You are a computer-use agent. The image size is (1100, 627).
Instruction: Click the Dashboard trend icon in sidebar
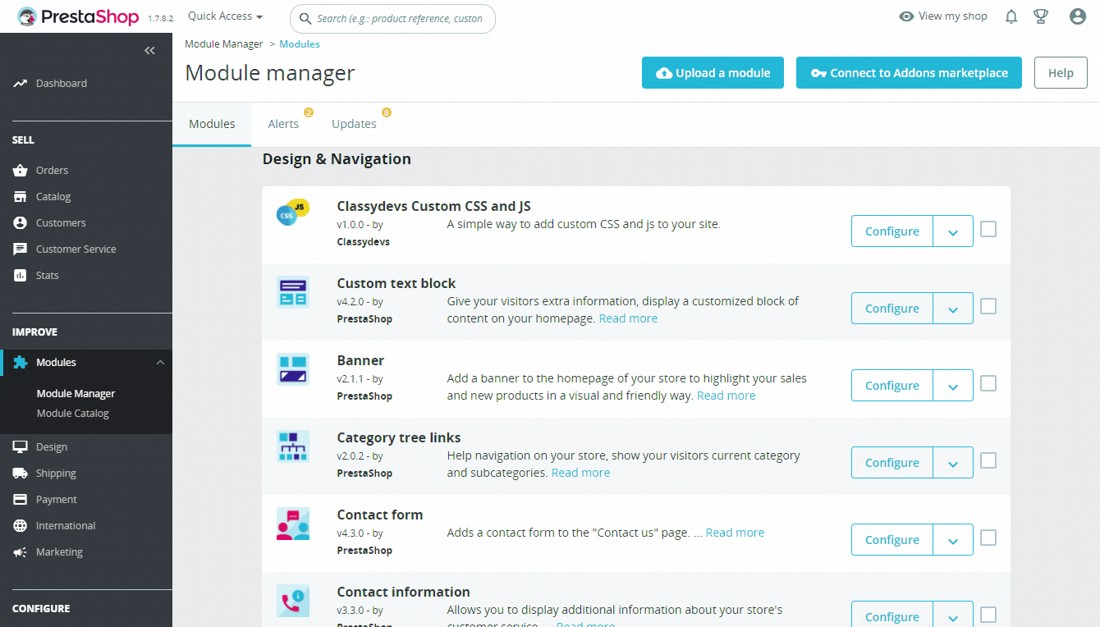click(x=20, y=84)
